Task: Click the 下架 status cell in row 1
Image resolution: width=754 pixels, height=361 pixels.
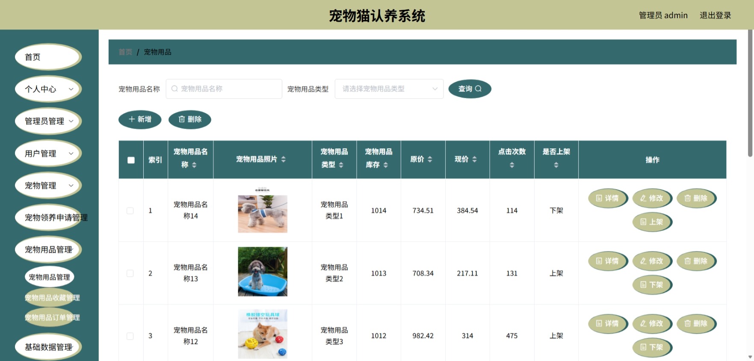Action: [x=556, y=210]
